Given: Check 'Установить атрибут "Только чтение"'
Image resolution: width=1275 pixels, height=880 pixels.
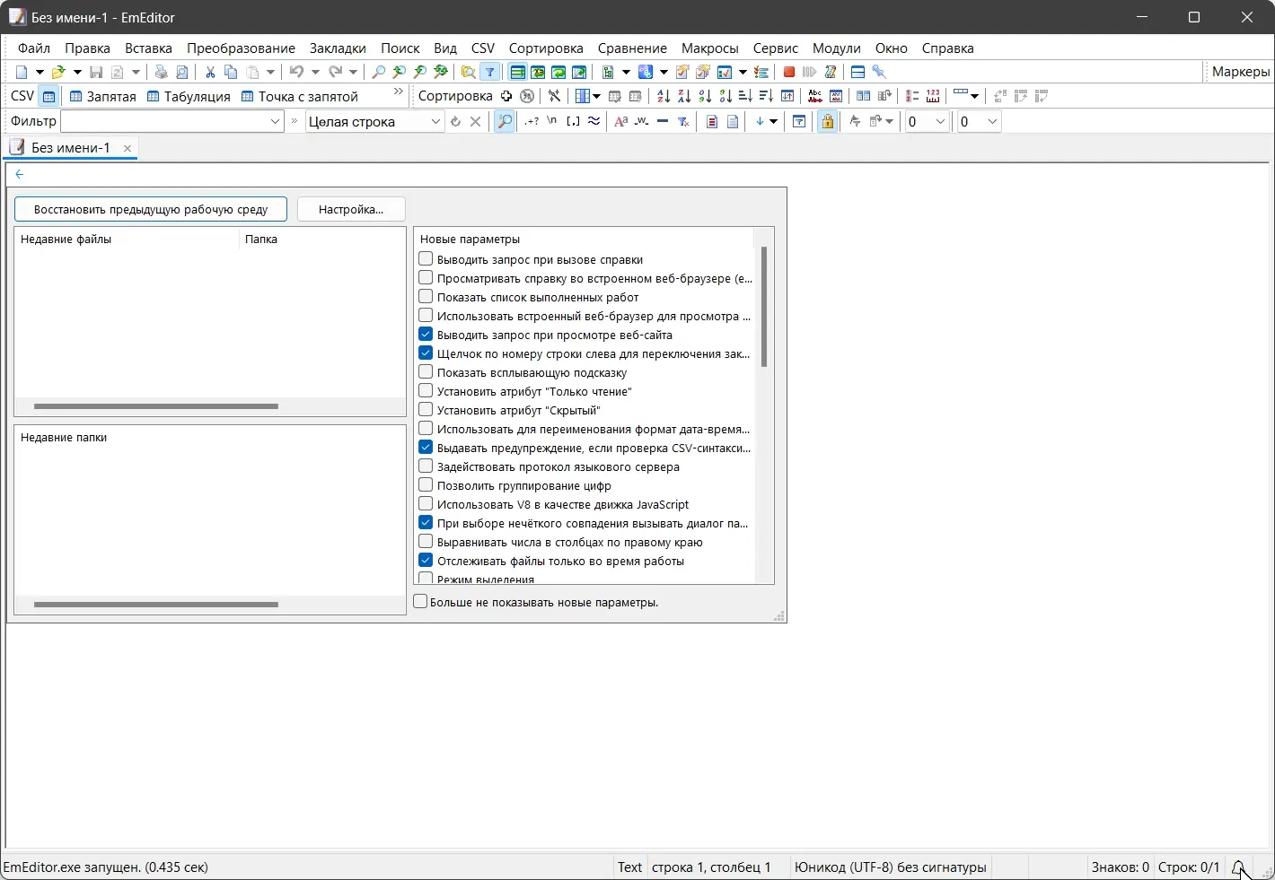Looking at the screenshot, I should click(426, 391).
